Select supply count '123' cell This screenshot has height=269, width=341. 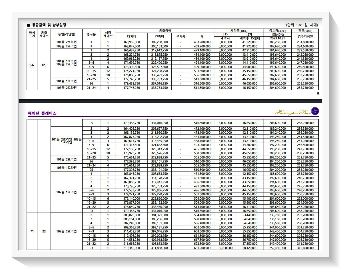coord(44,65)
